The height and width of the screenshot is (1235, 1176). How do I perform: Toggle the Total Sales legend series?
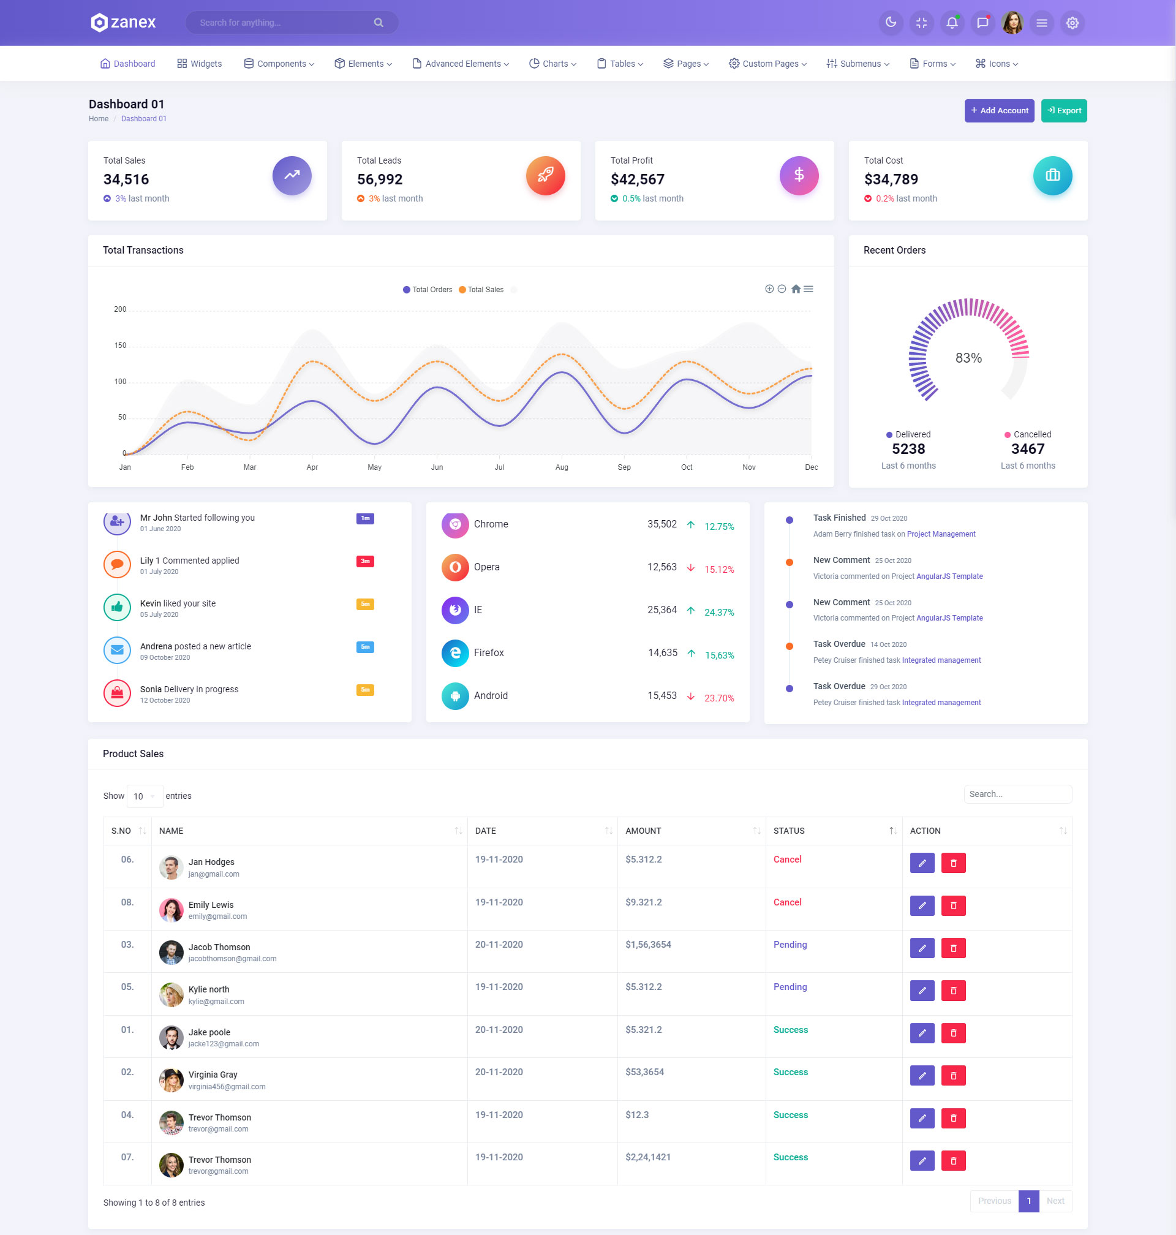pyautogui.click(x=481, y=290)
